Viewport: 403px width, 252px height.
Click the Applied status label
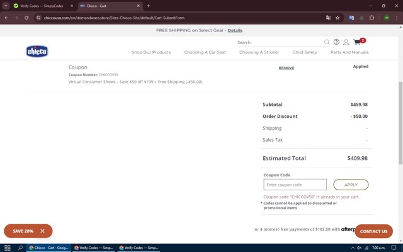(361, 66)
